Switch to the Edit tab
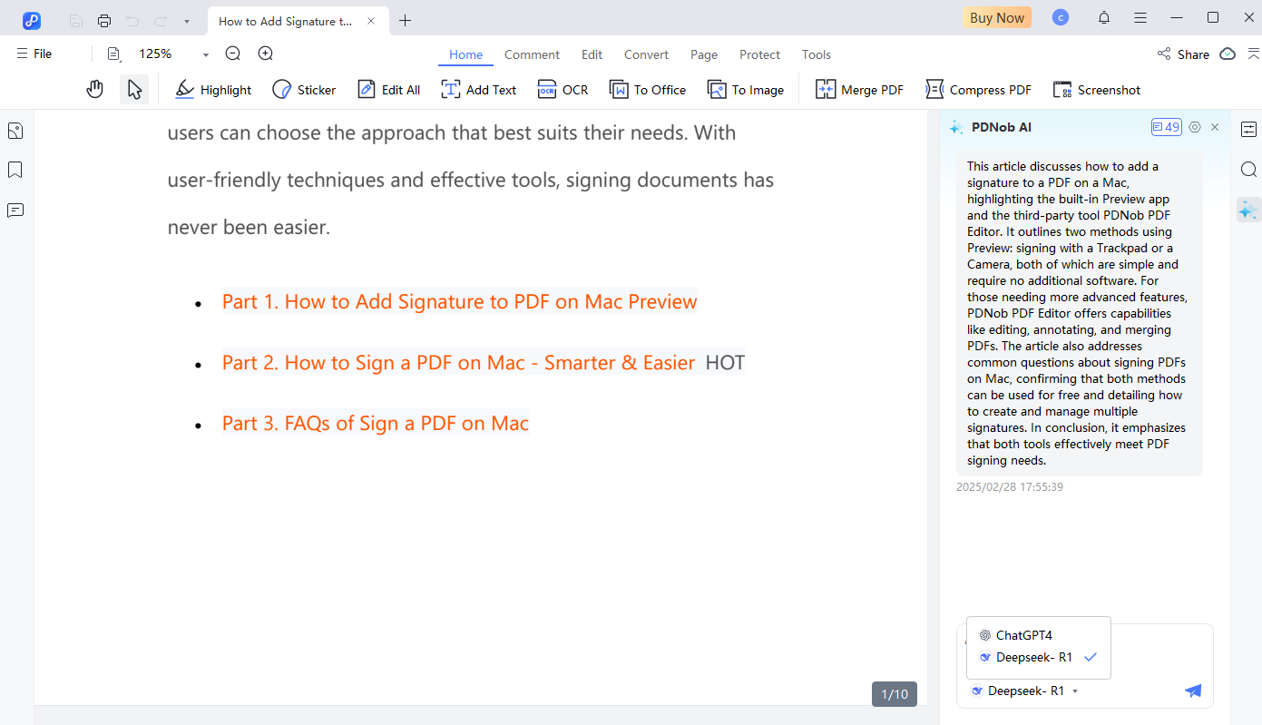This screenshot has height=725, width=1262. pos(592,54)
